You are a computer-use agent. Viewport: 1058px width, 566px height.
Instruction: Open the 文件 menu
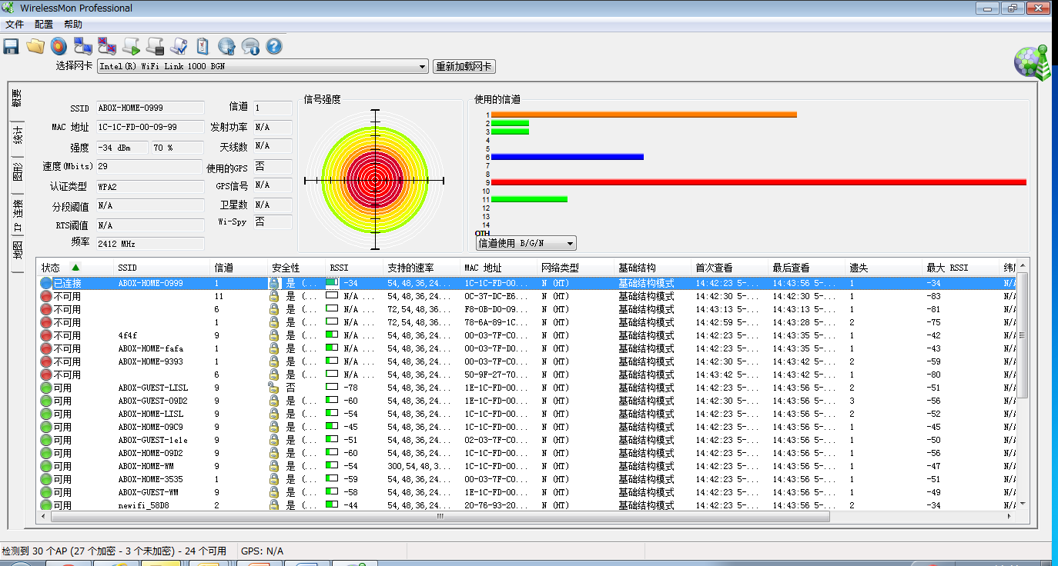15,25
